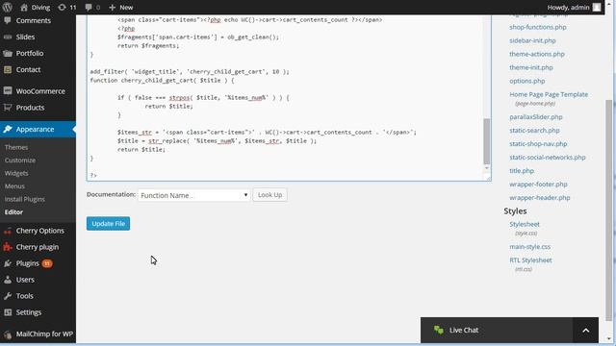Screen dimensions: 616x346
Task: Open the Stylesheet style.css file
Action: (525, 224)
